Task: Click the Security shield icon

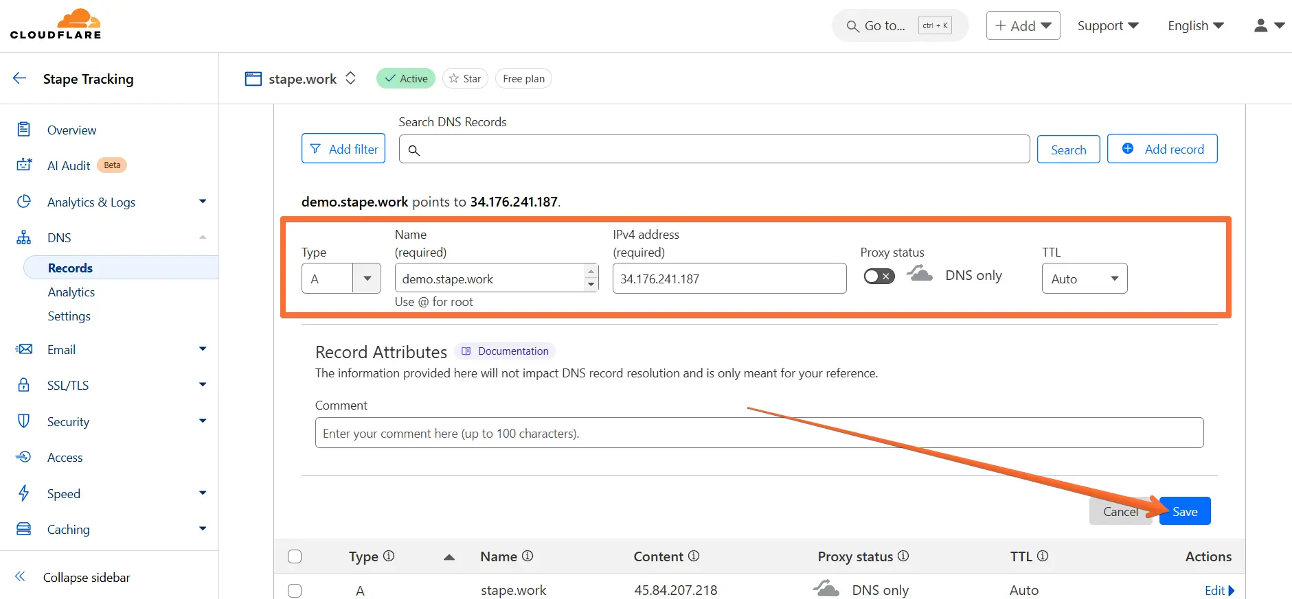Action: pyautogui.click(x=24, y=421)
